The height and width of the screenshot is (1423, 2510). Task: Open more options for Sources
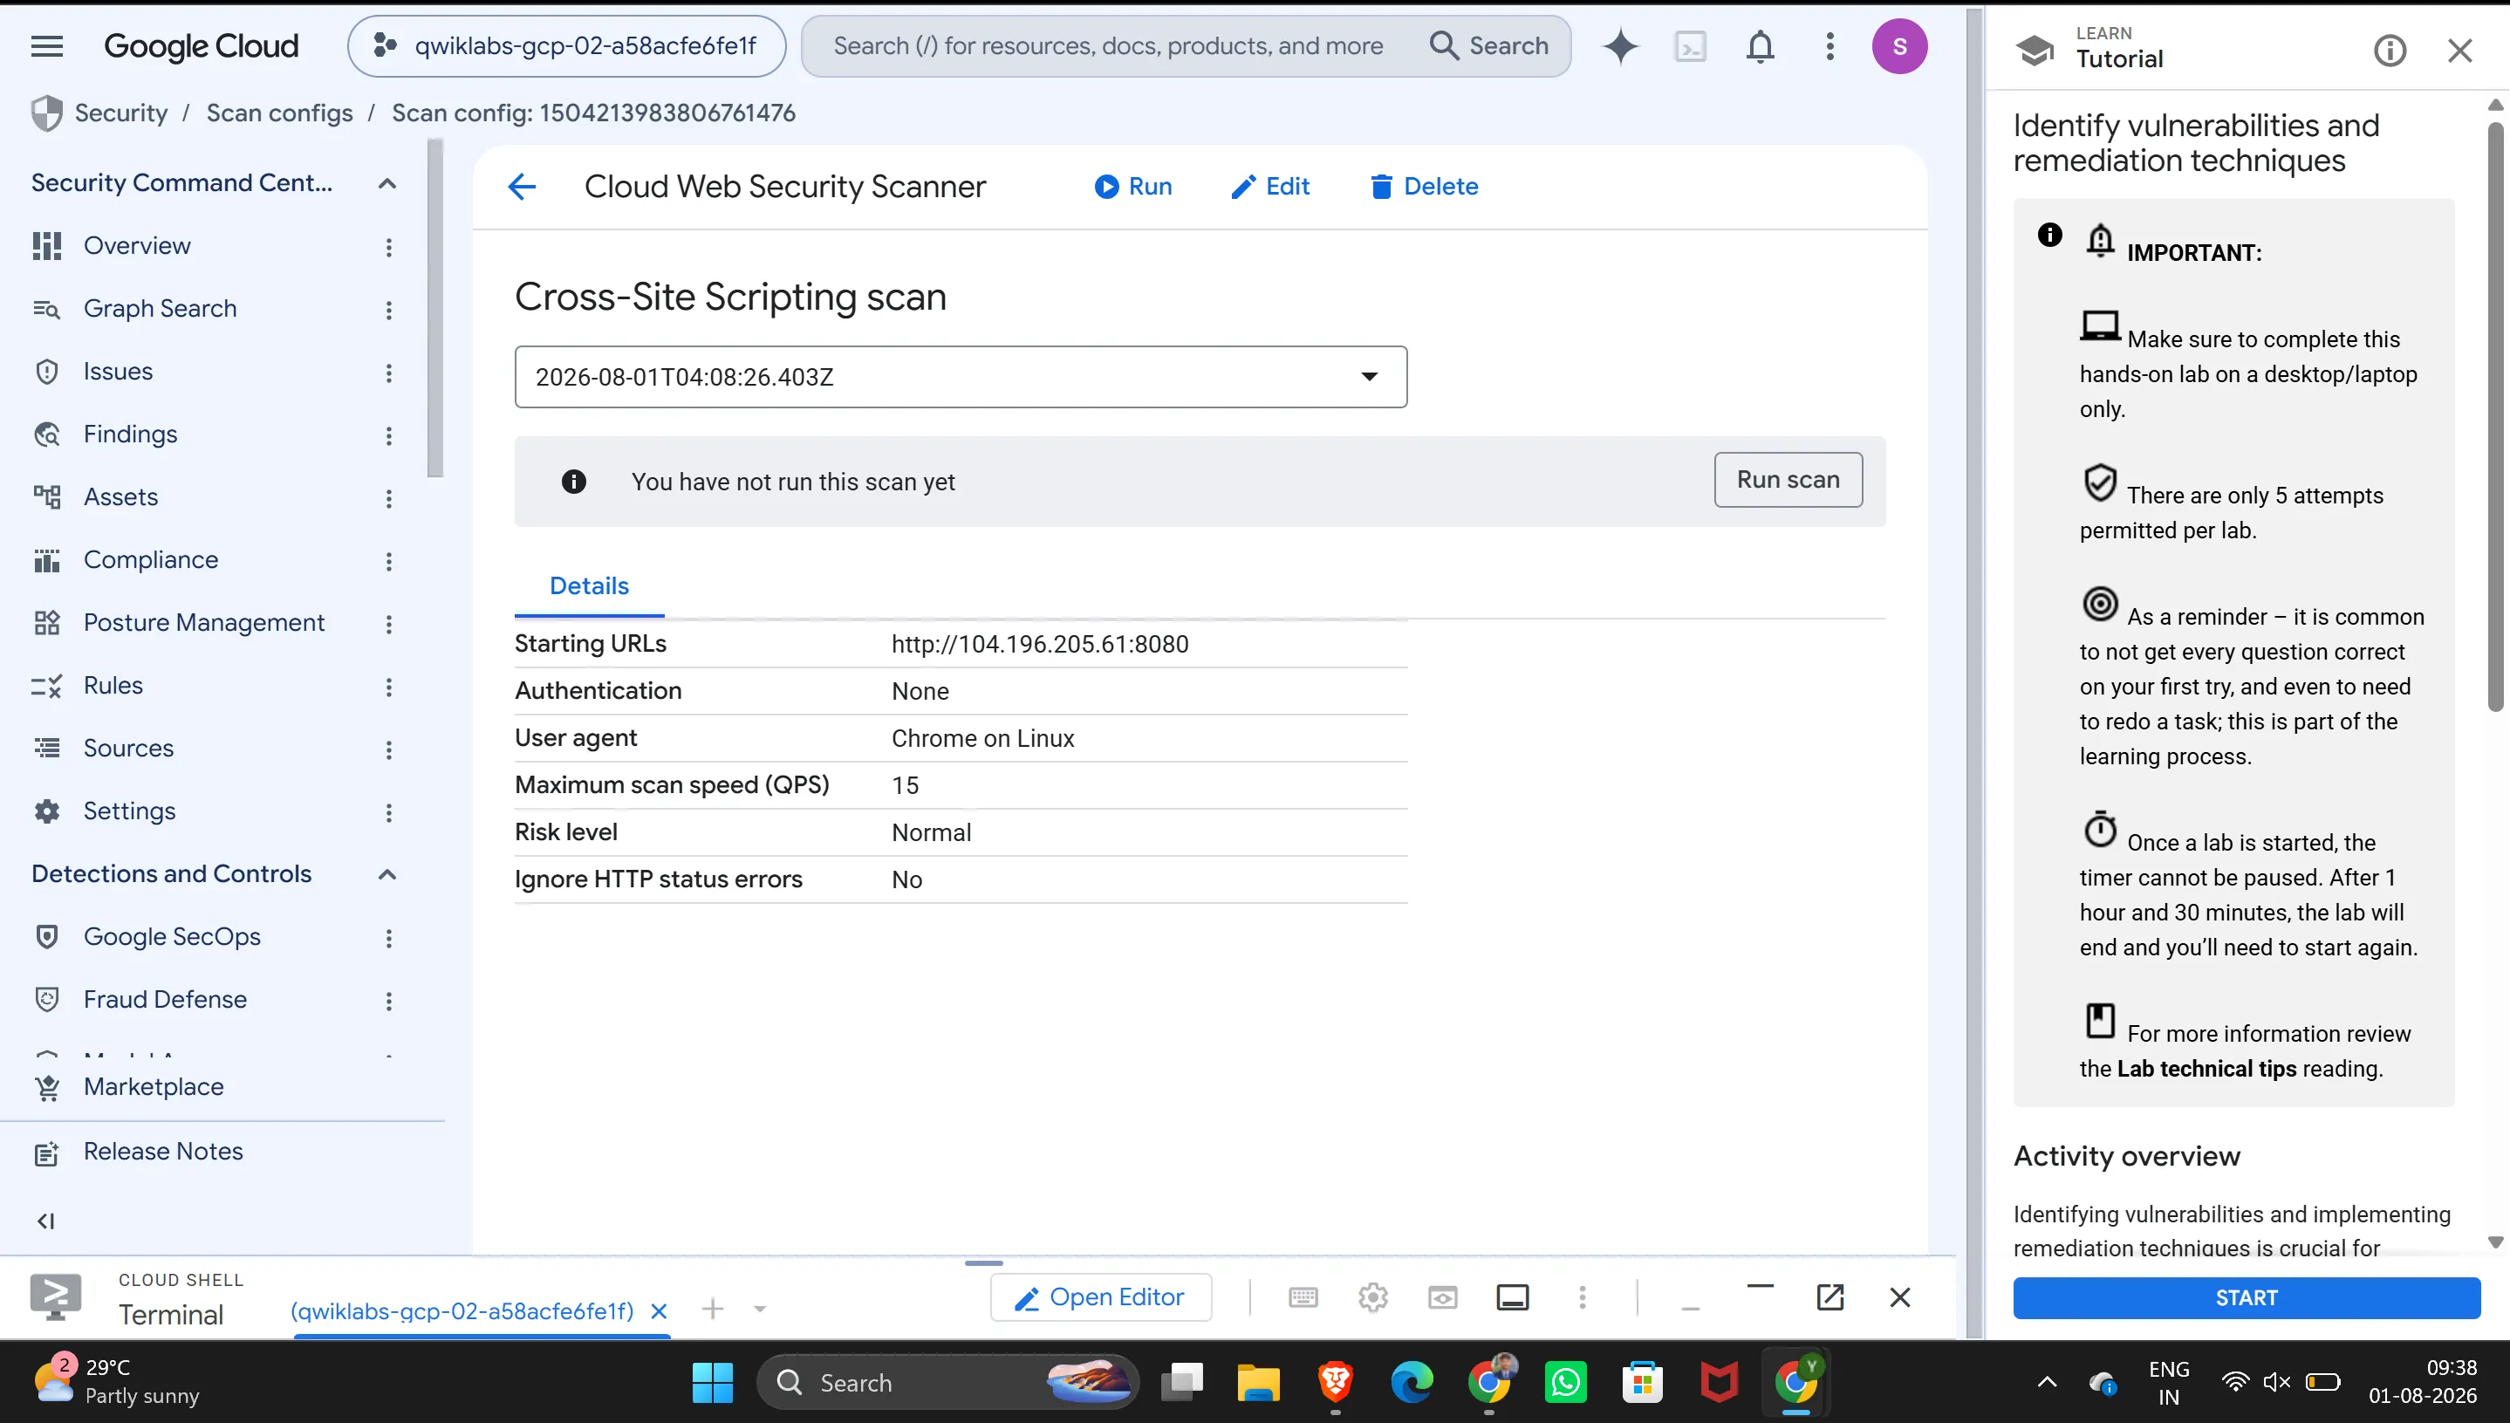coord(389,749)
